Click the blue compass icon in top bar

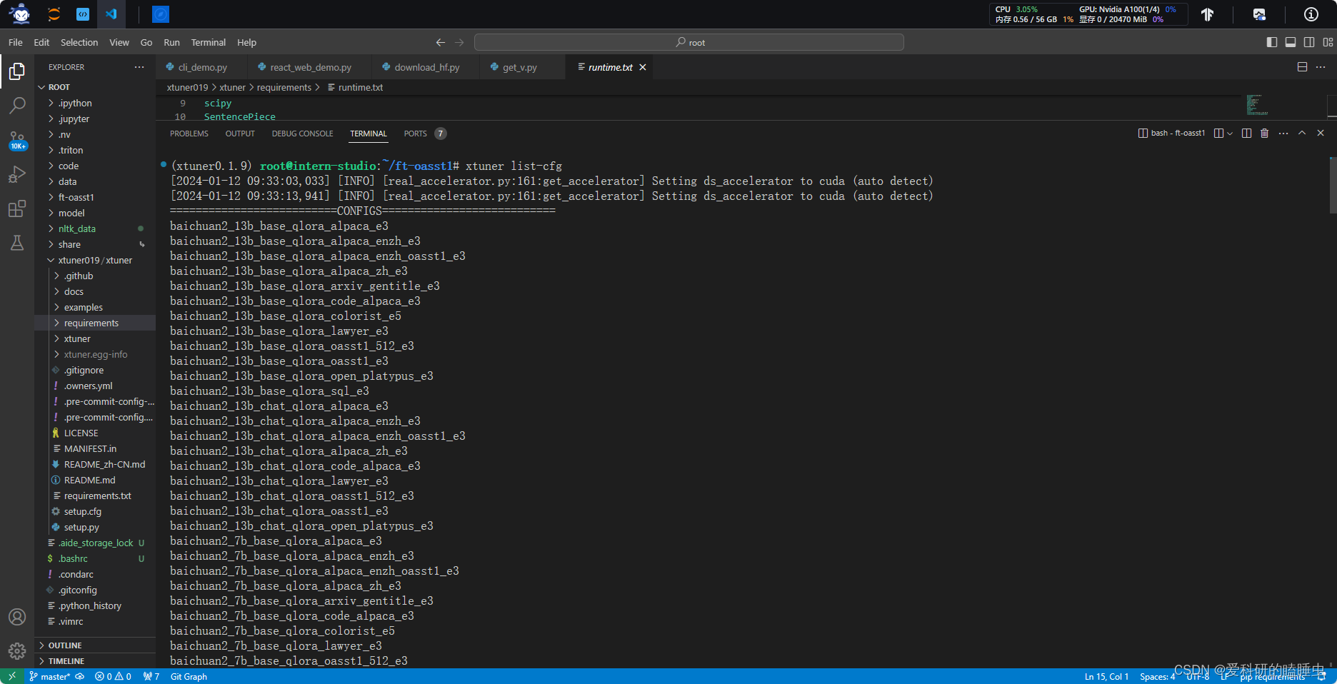coord(161,14)
